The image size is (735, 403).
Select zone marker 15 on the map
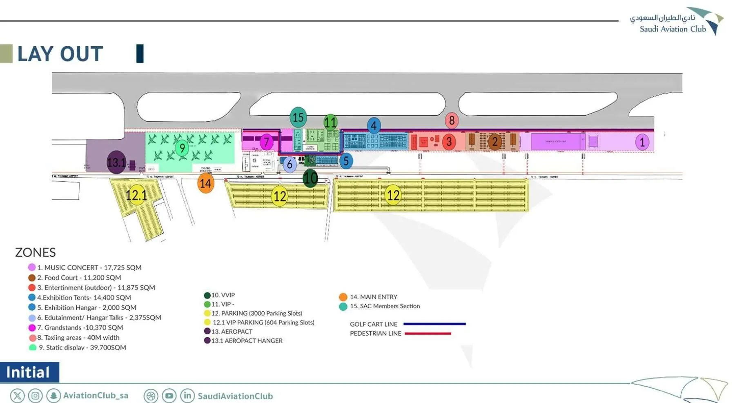(298, 118)
